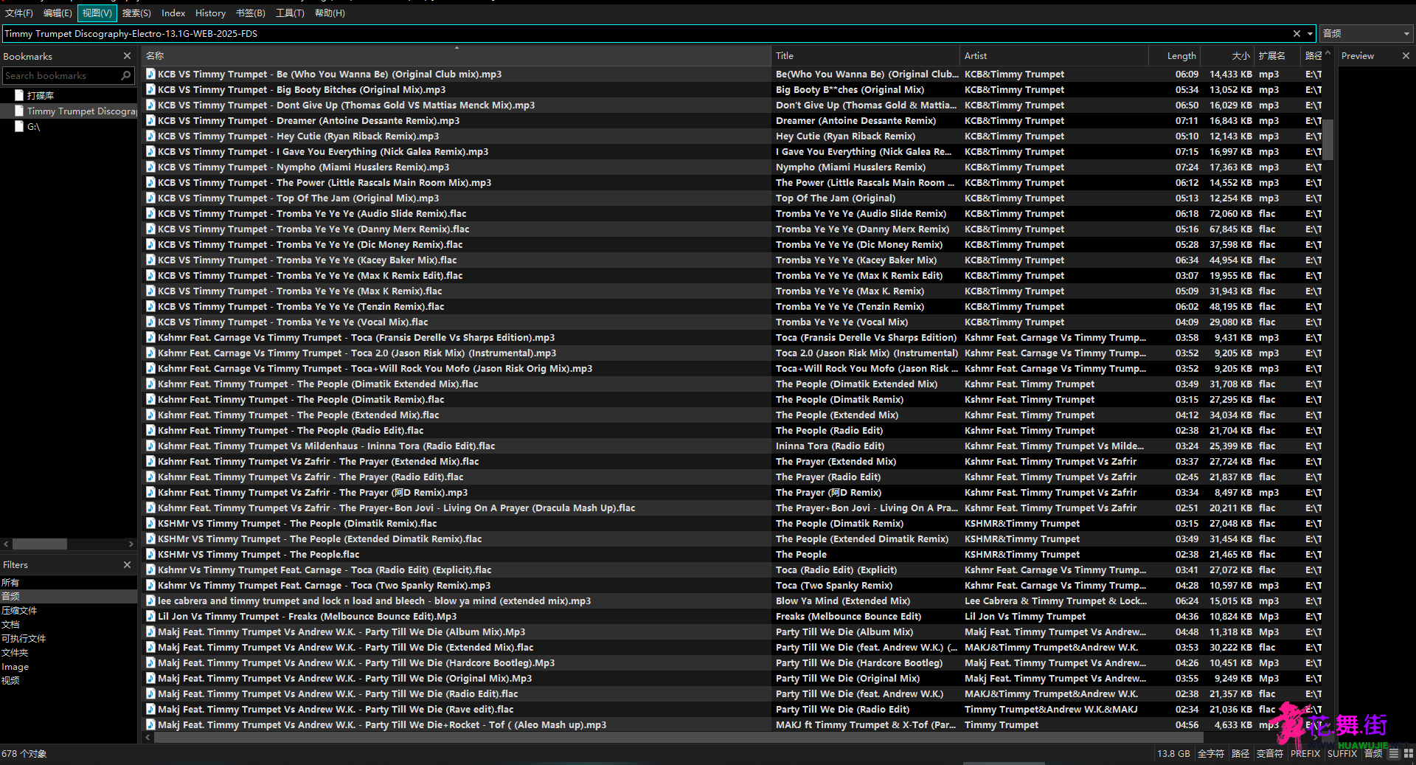Click the results horizontal scrollbar thumb
Image resolution: width=1416 pixels, height=765 pixels.
click(678, 737)
